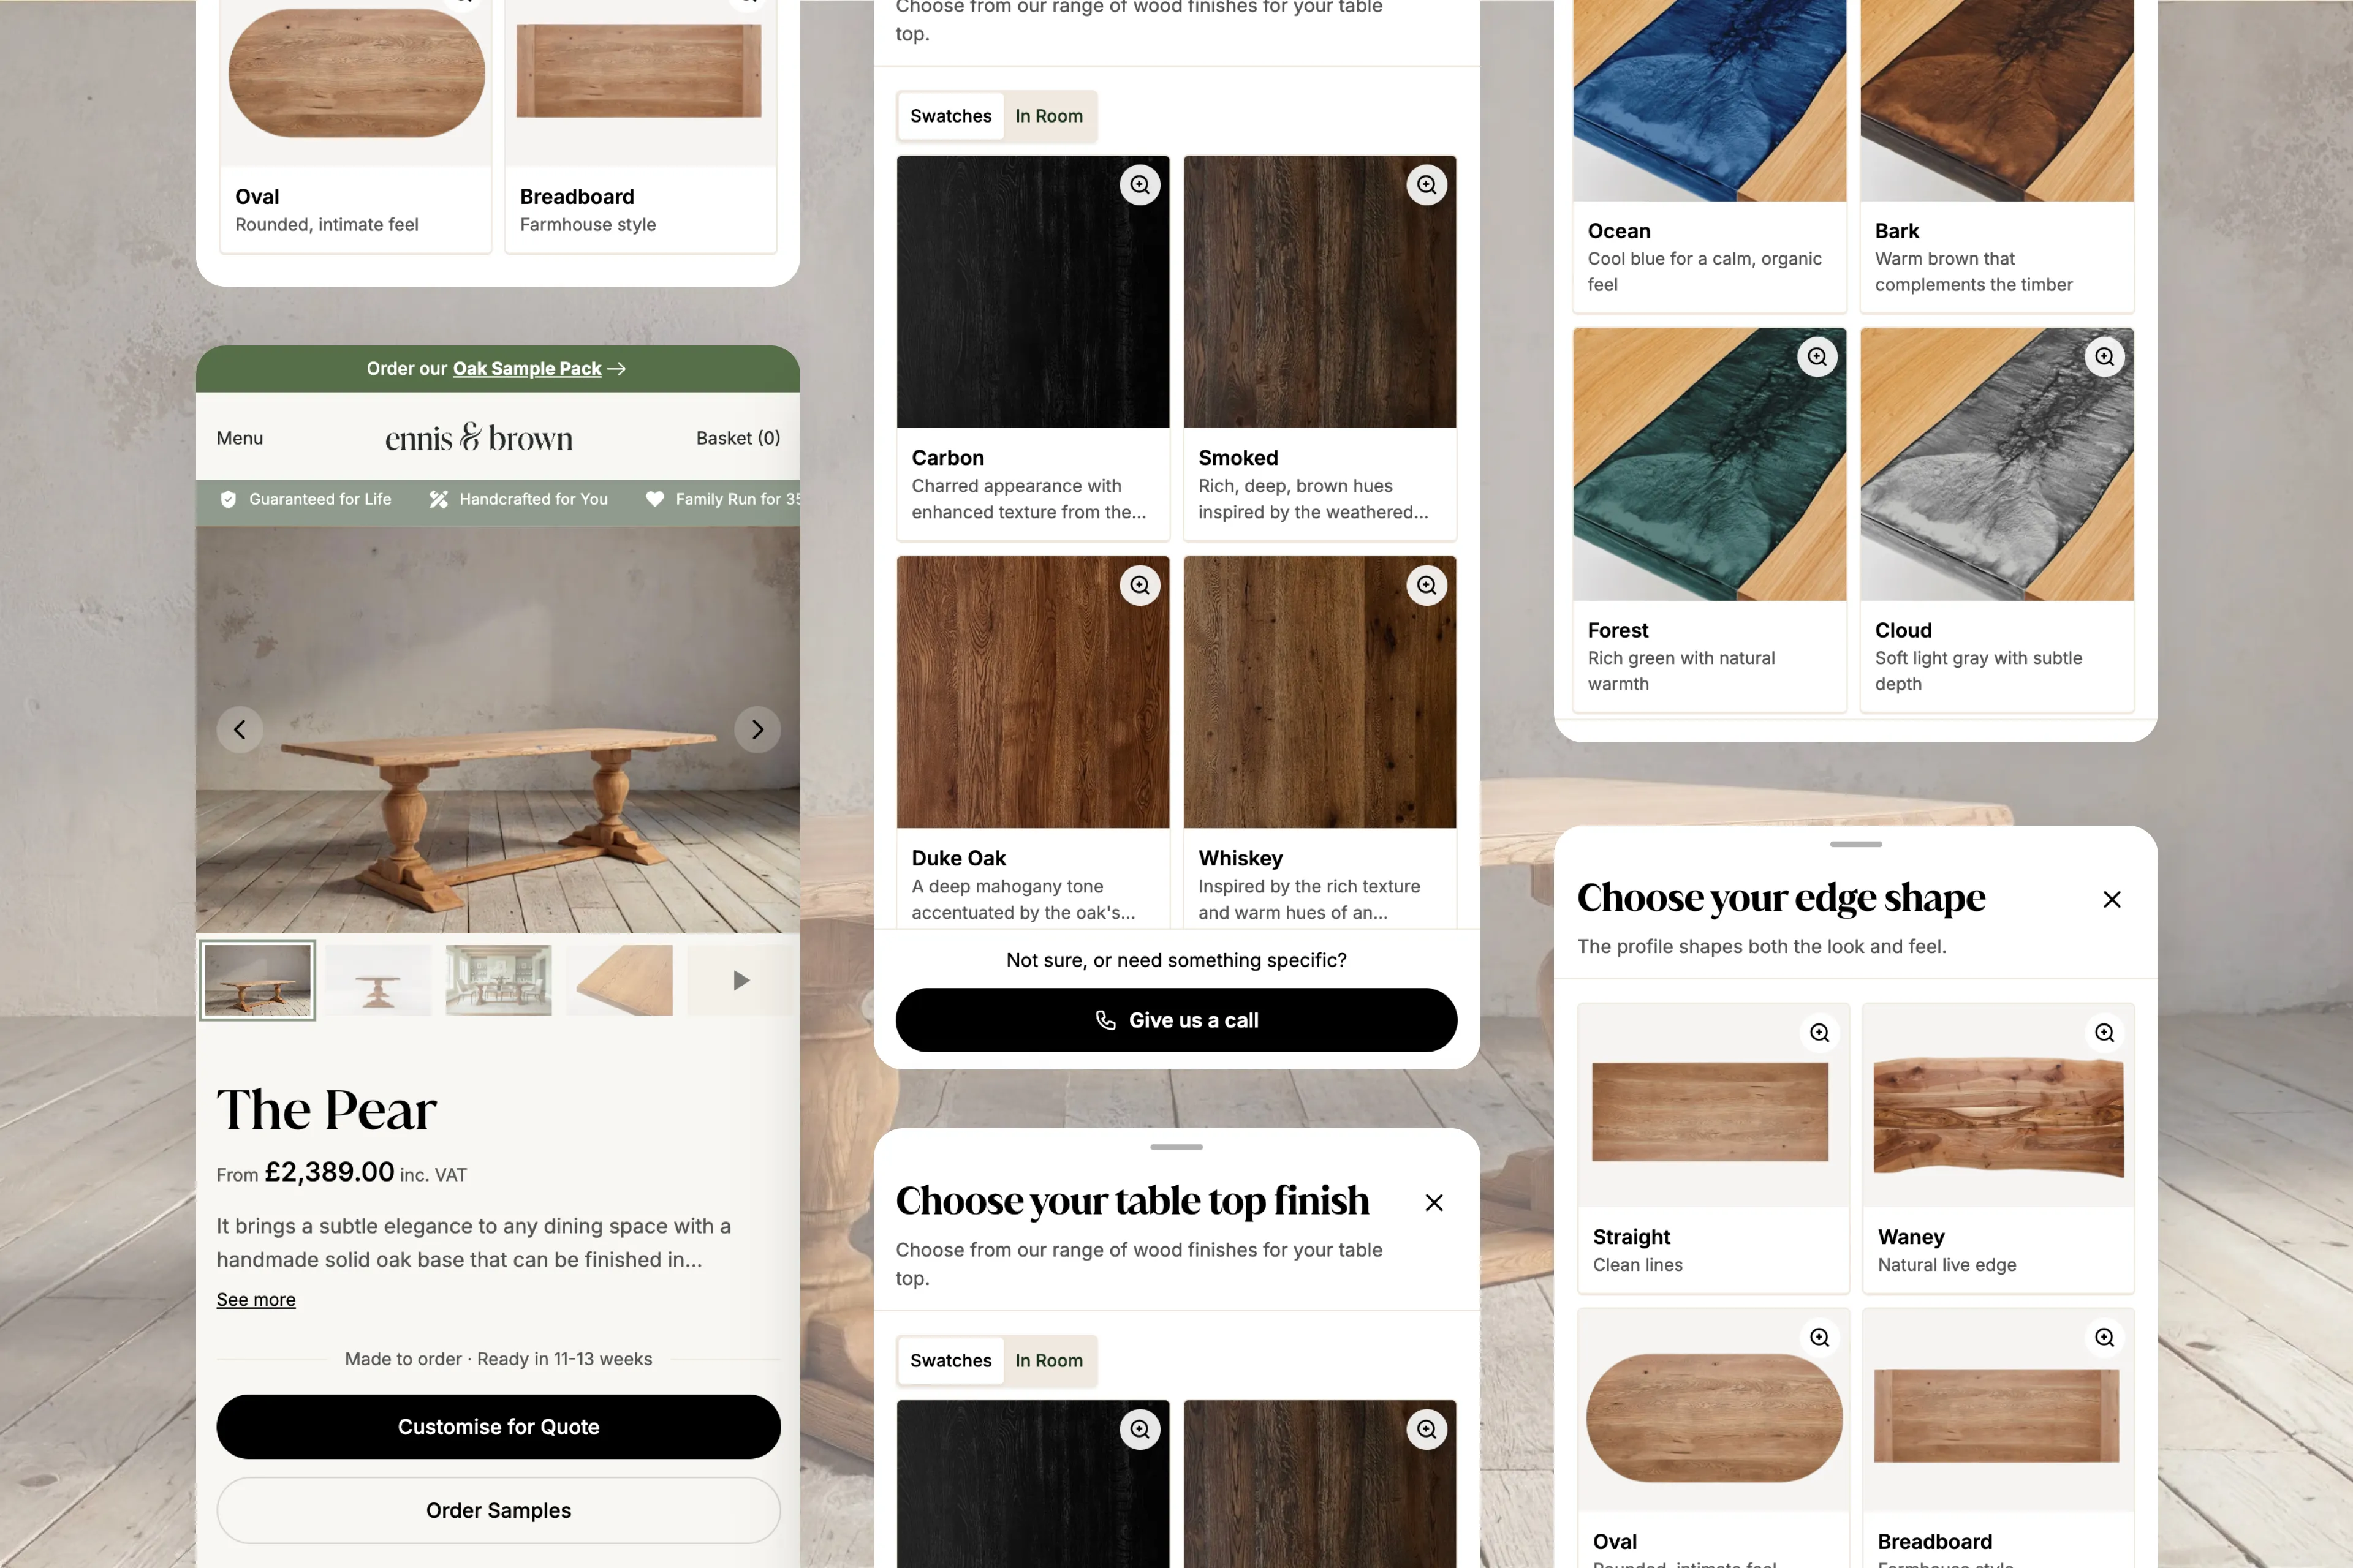Enlarge the Straight edge shape image
Screen dimensions: 2353x1568
coord(1819,1033)
